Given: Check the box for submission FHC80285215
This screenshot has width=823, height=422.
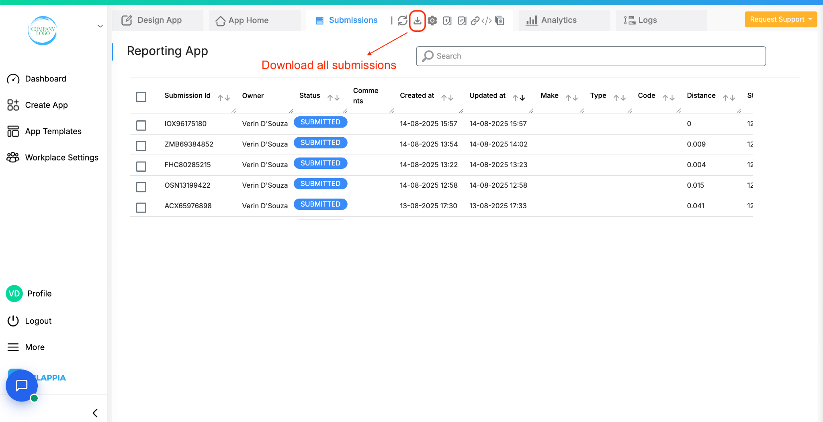Looking at the screenshot, I should coord(141,166).
